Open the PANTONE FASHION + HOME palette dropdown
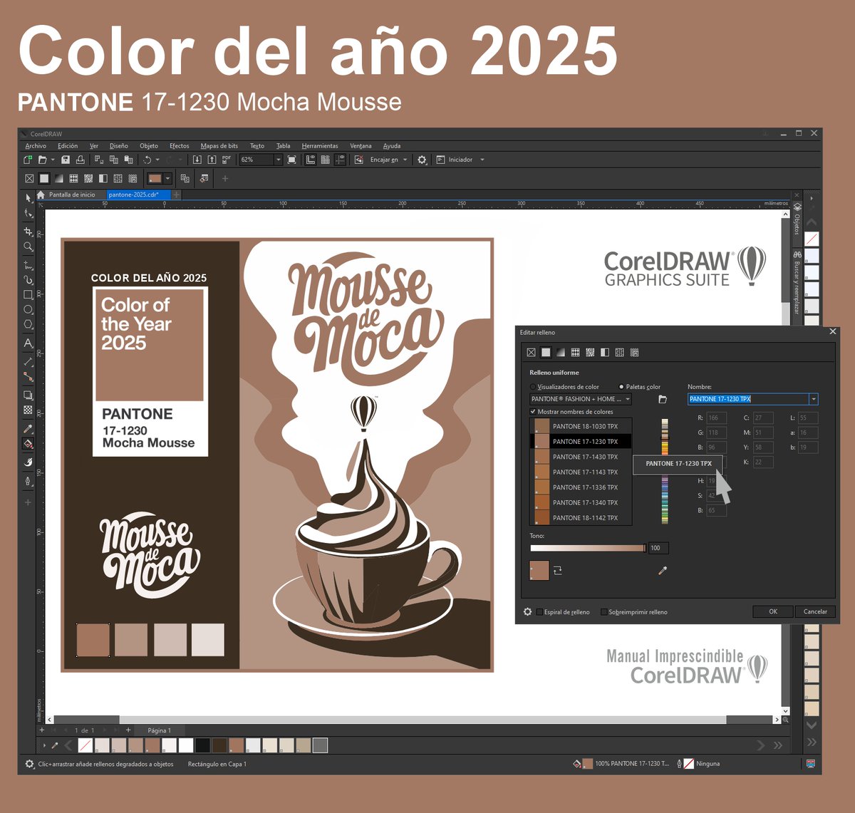Viewport: 855px width, 813px height. (x=628, y=399)
